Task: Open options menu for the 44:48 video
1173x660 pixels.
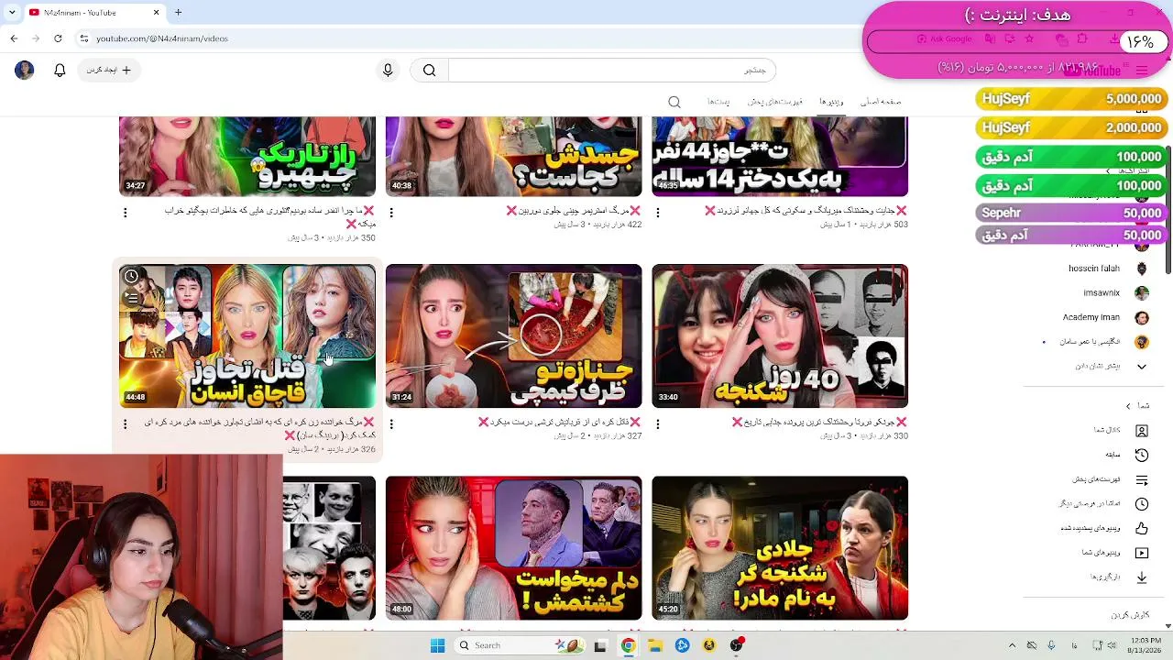Action: (x=126, y=424)
